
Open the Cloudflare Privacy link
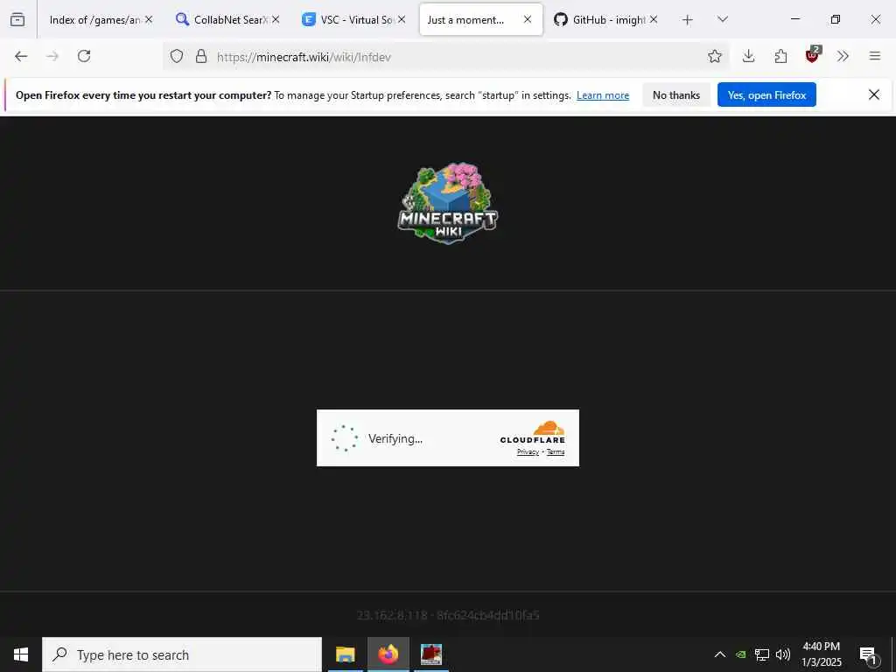point(528,452)
